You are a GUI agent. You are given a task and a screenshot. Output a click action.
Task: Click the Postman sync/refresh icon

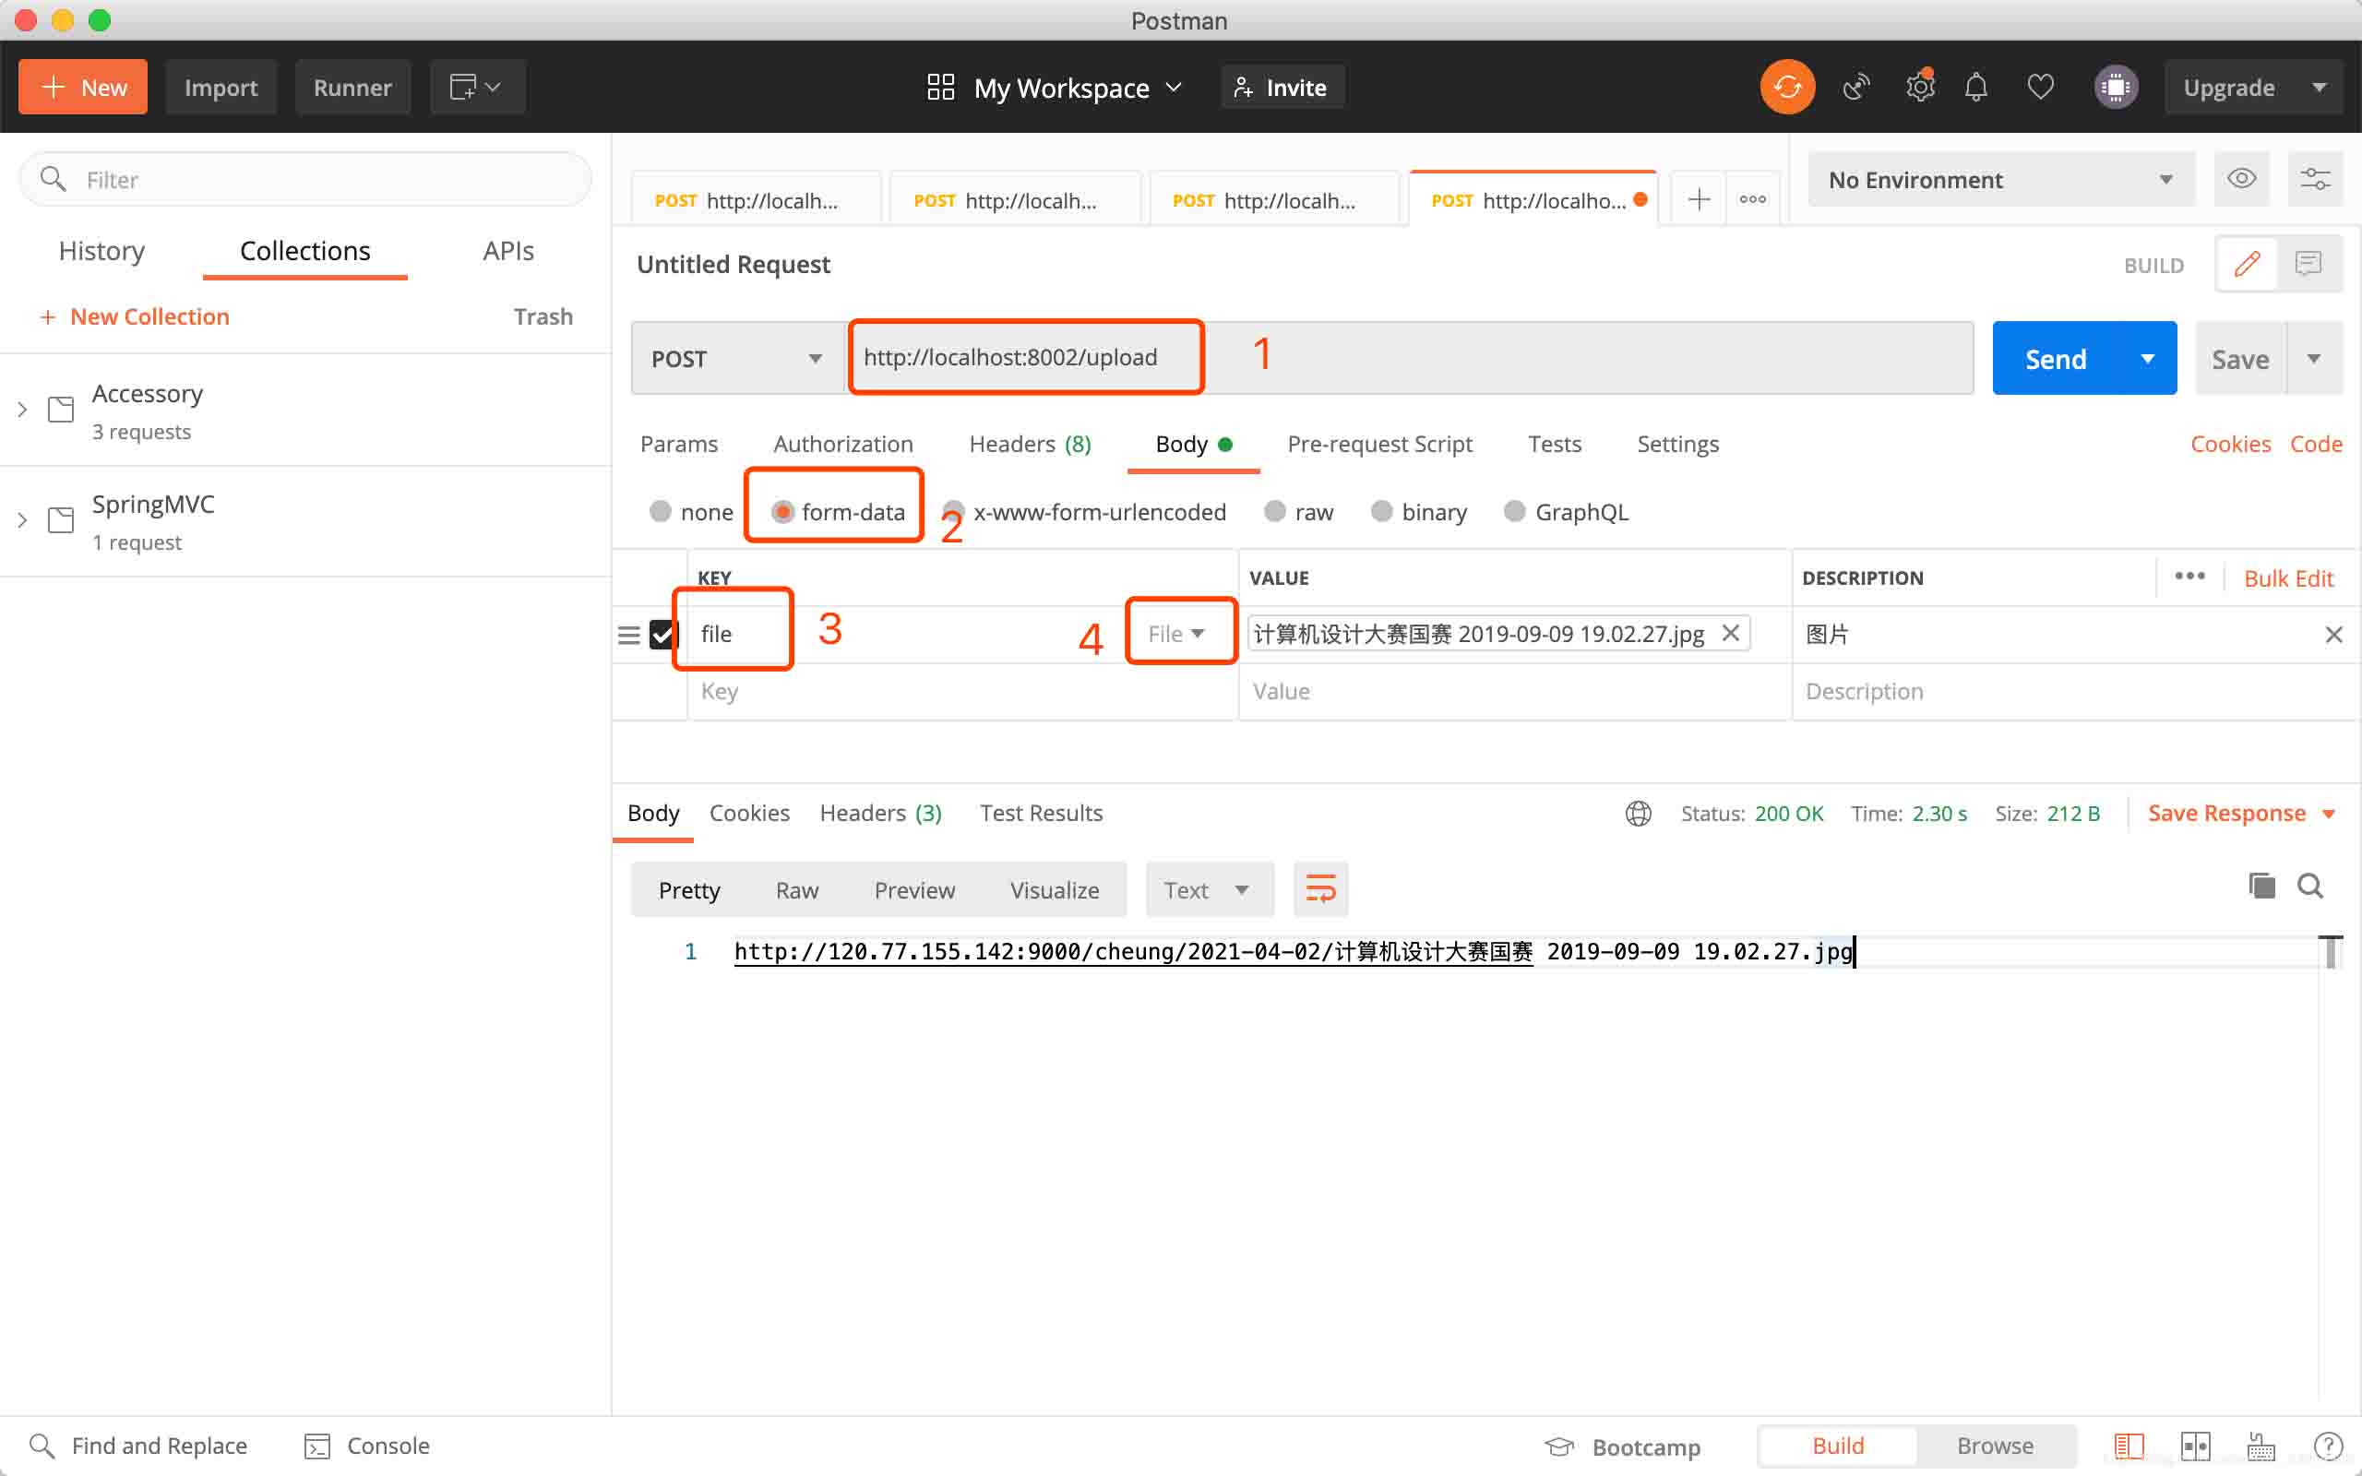click(1785, 87)
